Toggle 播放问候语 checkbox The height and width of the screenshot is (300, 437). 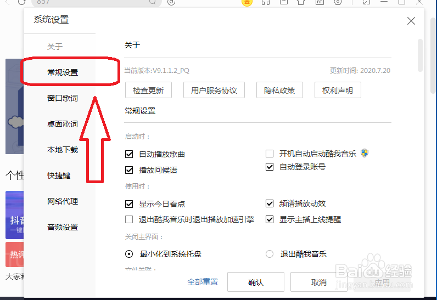(x=129, y=170)
